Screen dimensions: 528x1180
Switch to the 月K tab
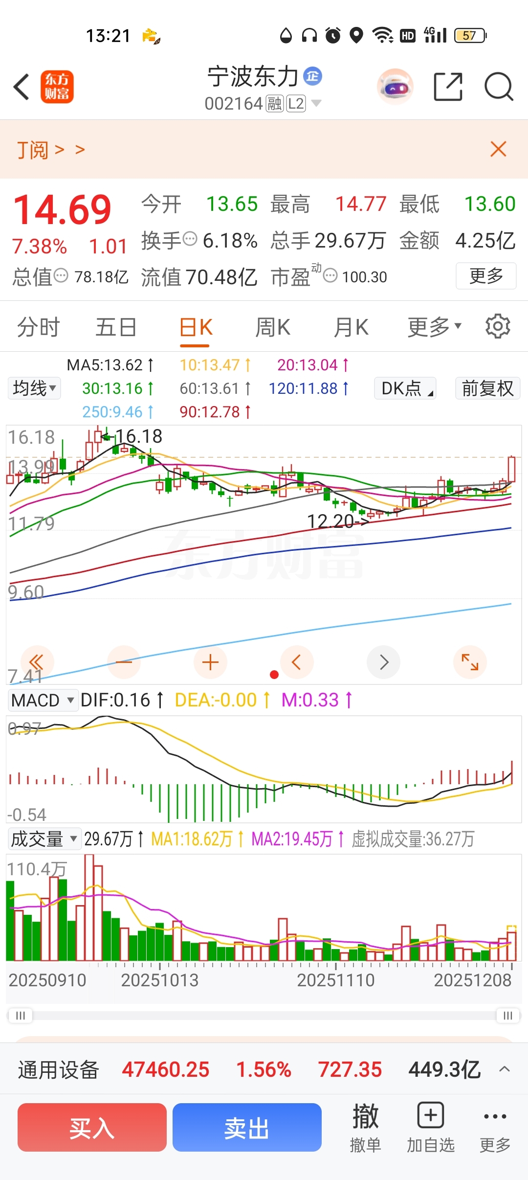(x=351, y=327)
